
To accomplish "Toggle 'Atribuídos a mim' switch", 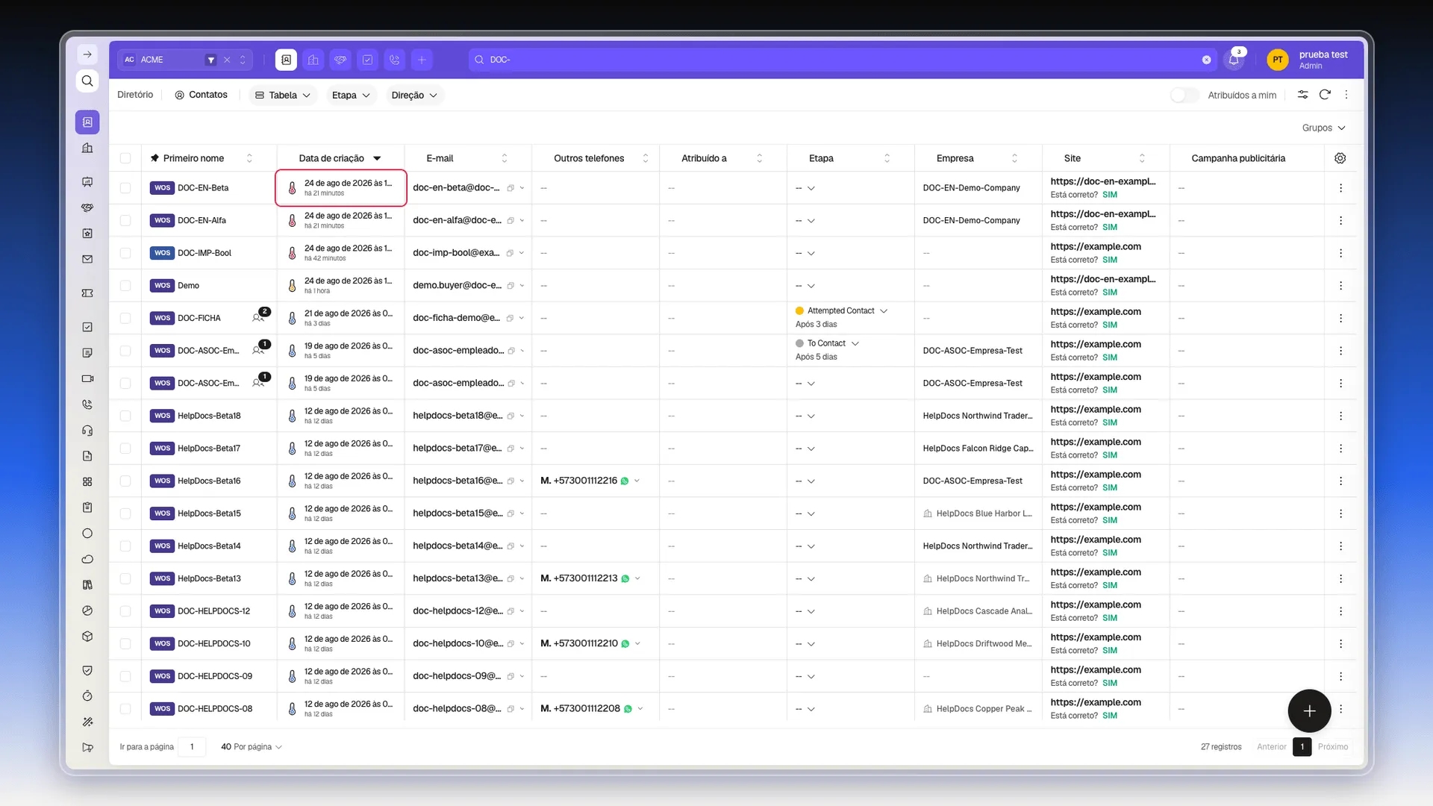I will coord(1184,95).
